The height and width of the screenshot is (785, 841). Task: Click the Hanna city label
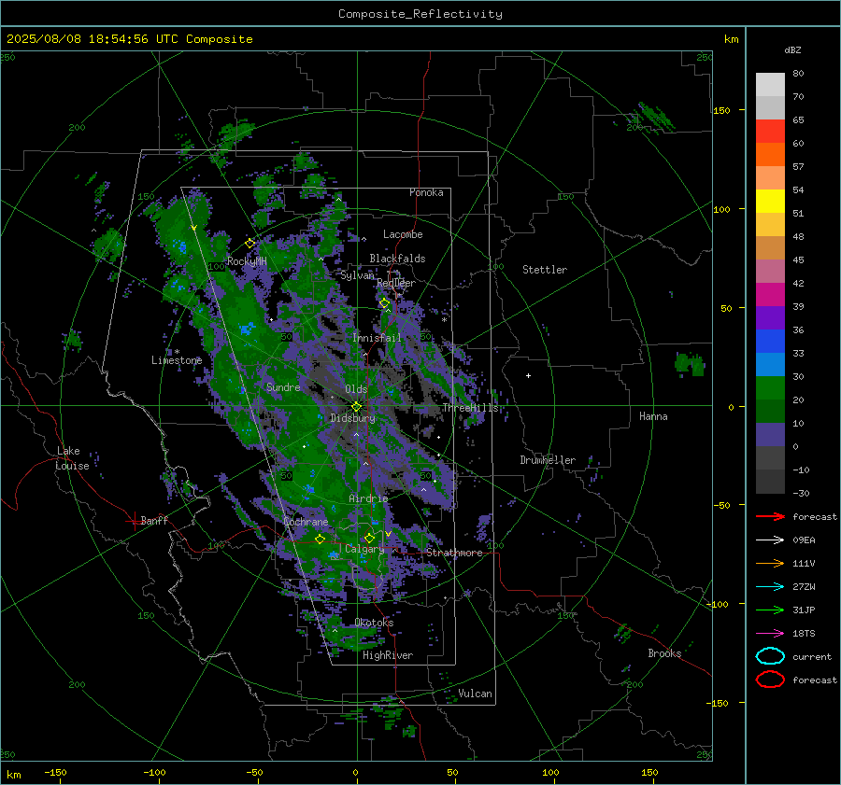[653, 416]
